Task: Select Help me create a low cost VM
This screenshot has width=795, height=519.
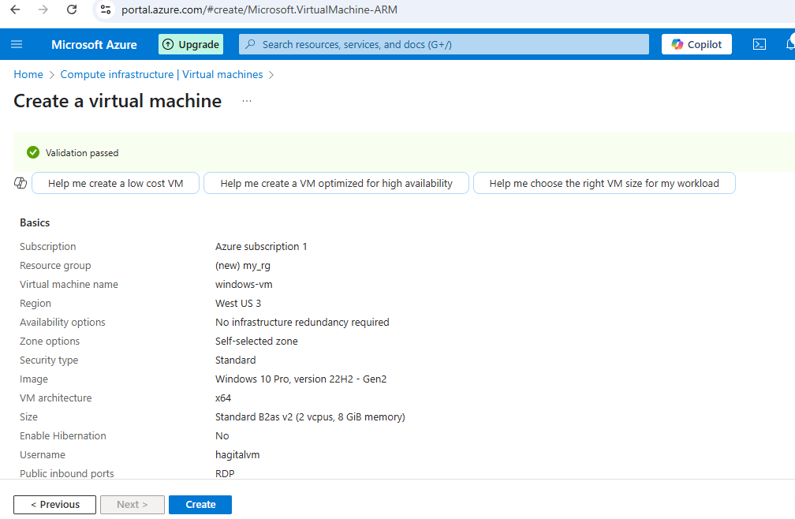Action: point(116,184)
